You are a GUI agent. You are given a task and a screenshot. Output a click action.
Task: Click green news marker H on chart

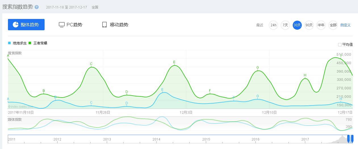[305, 75]
